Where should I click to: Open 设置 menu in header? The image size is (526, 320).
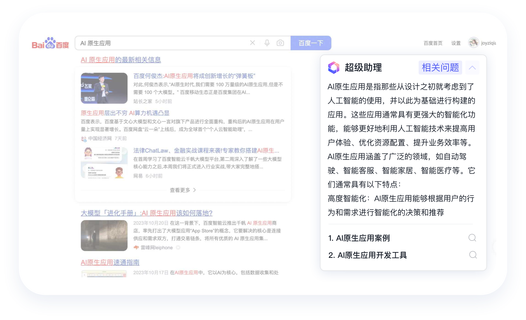[x=456, y=43]
